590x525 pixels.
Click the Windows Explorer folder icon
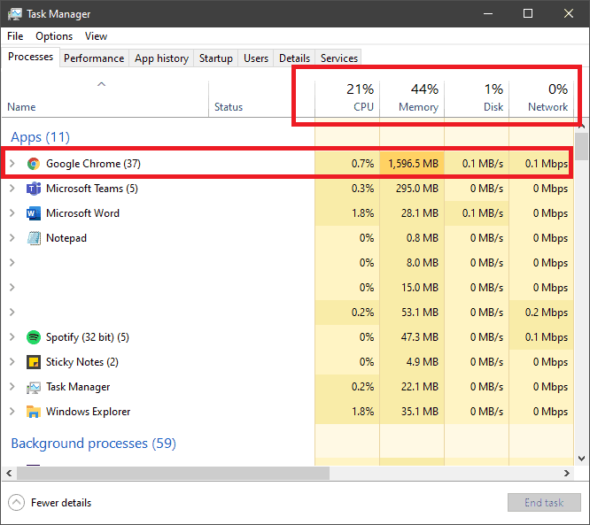click(34, 412)
